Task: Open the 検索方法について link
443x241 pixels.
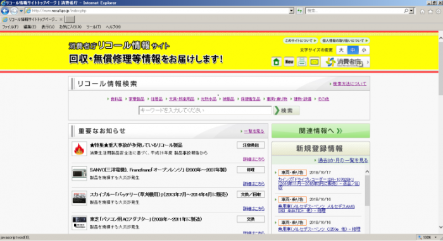Action: pyautogui.click(x=349, y=84)
